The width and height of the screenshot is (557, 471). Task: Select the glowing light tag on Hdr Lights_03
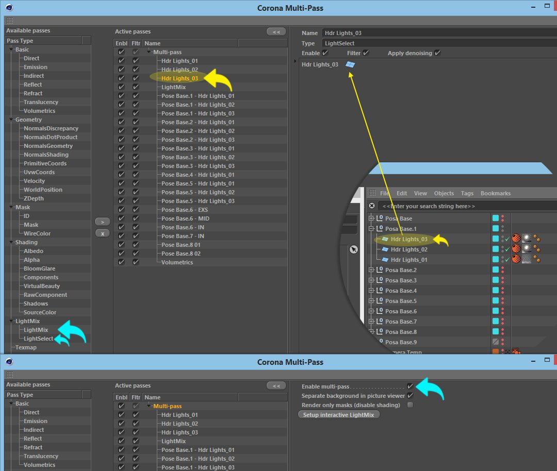527,238
